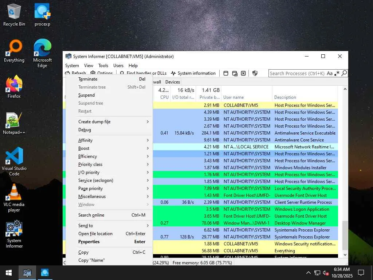Launch the VLC media player desktop icon
This screenshot has width=373, height=280.
pyautogui.click(x=14, y=198)
